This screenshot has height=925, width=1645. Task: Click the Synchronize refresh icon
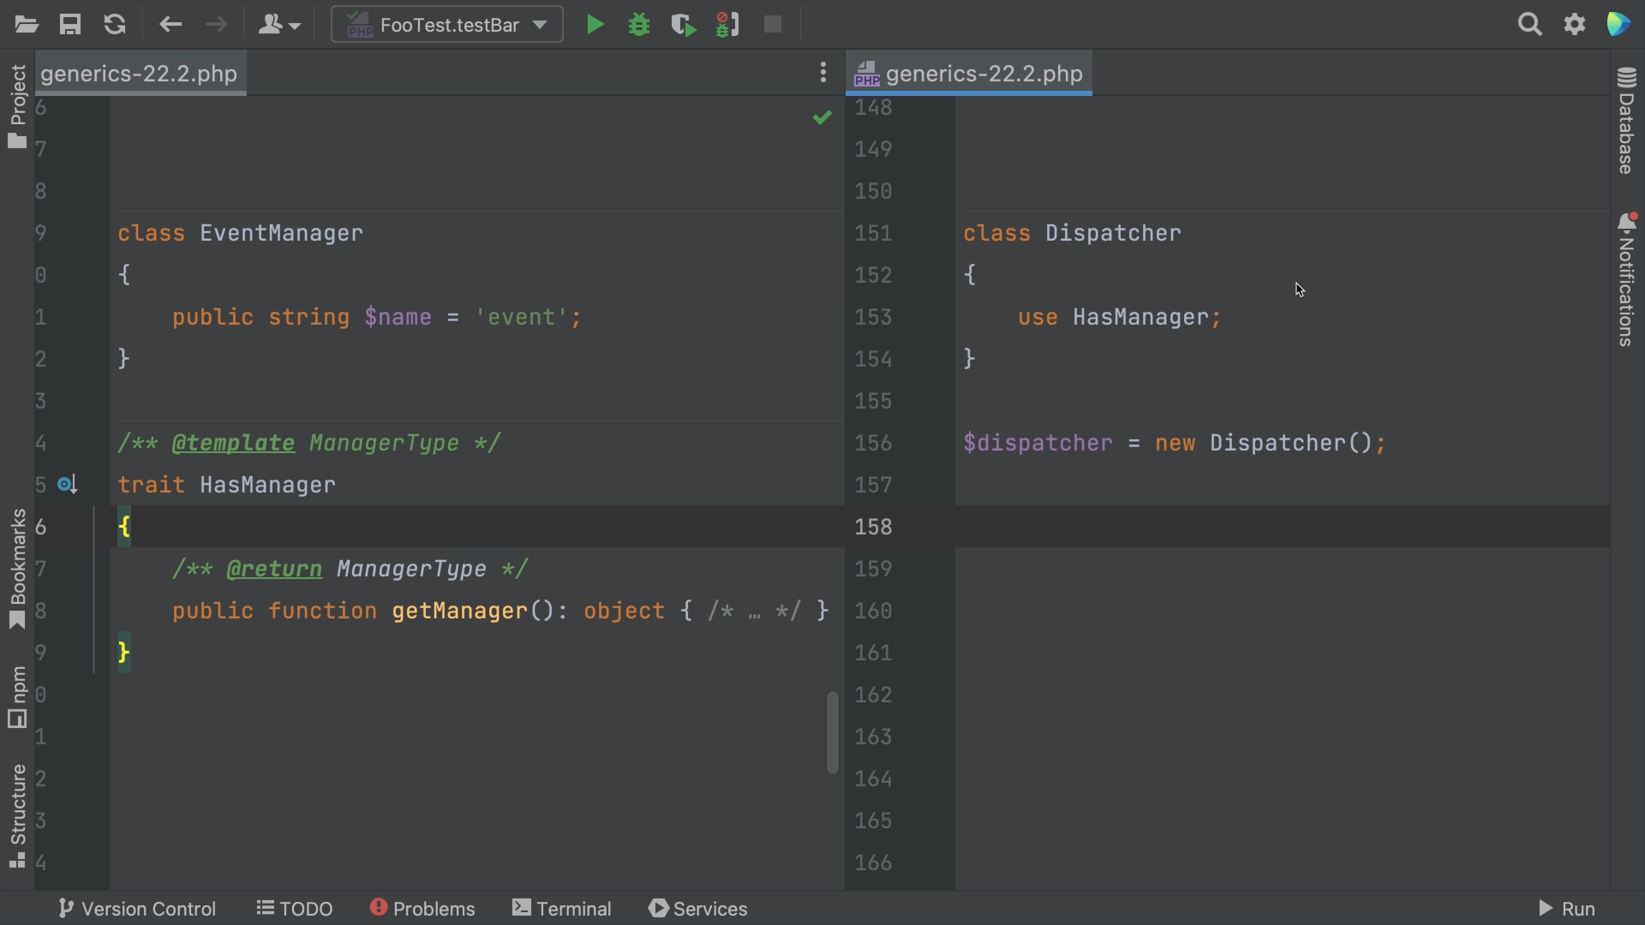[115, 25]
